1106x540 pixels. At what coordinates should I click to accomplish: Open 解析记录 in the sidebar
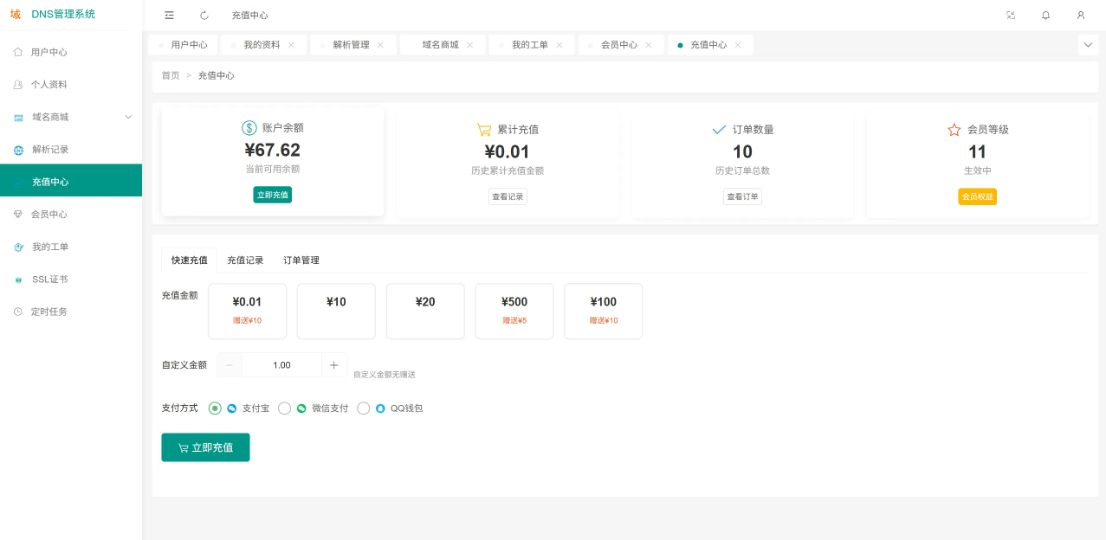(50, 150)
